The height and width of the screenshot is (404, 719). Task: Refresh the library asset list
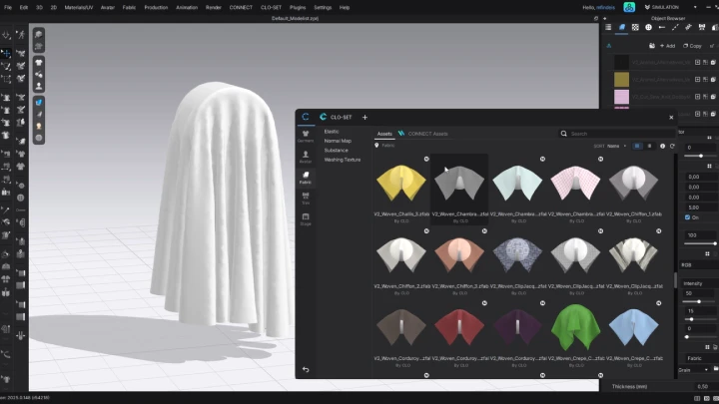pos(672,146)
